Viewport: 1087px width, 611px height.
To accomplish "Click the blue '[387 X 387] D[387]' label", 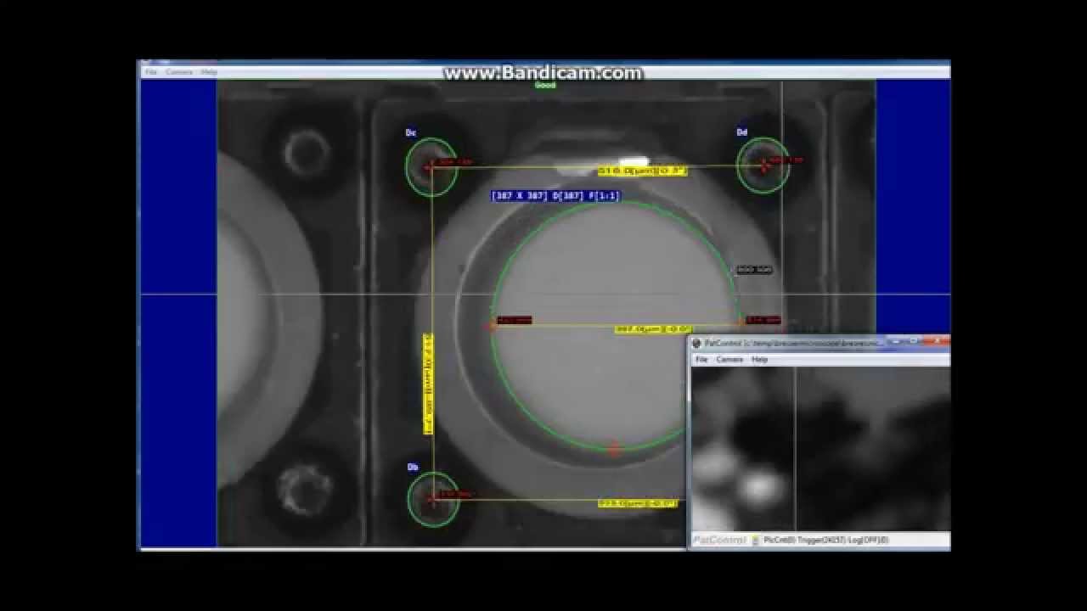I will click(x=556, y=196).
